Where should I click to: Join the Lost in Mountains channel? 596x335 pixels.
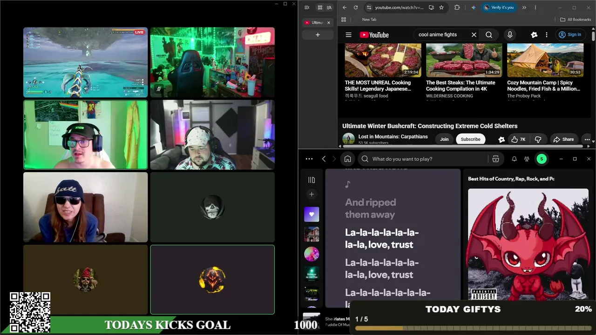444,139
